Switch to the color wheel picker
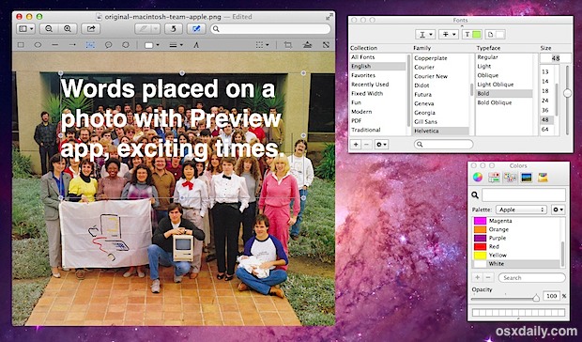The image size is (582, 342). (x=478, y=178)
